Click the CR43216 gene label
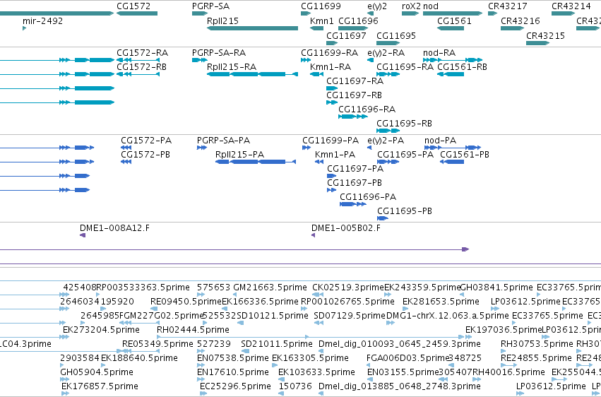Viewport: 601px width, 397px height. pos(520,21)
